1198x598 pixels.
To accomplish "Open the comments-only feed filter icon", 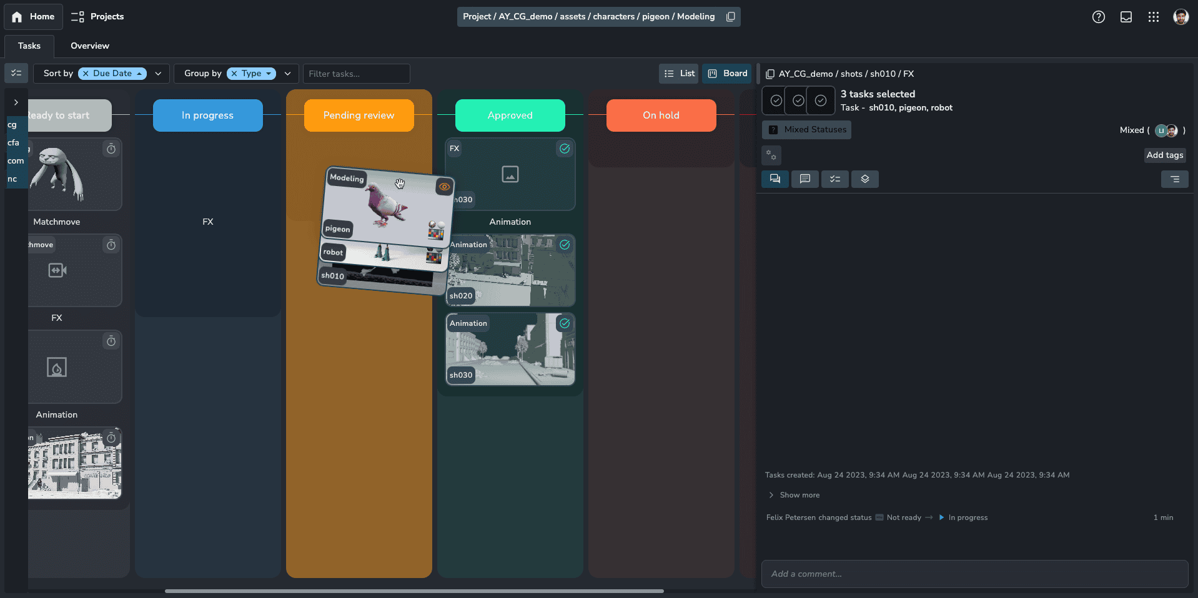I will tap(804, 179).
